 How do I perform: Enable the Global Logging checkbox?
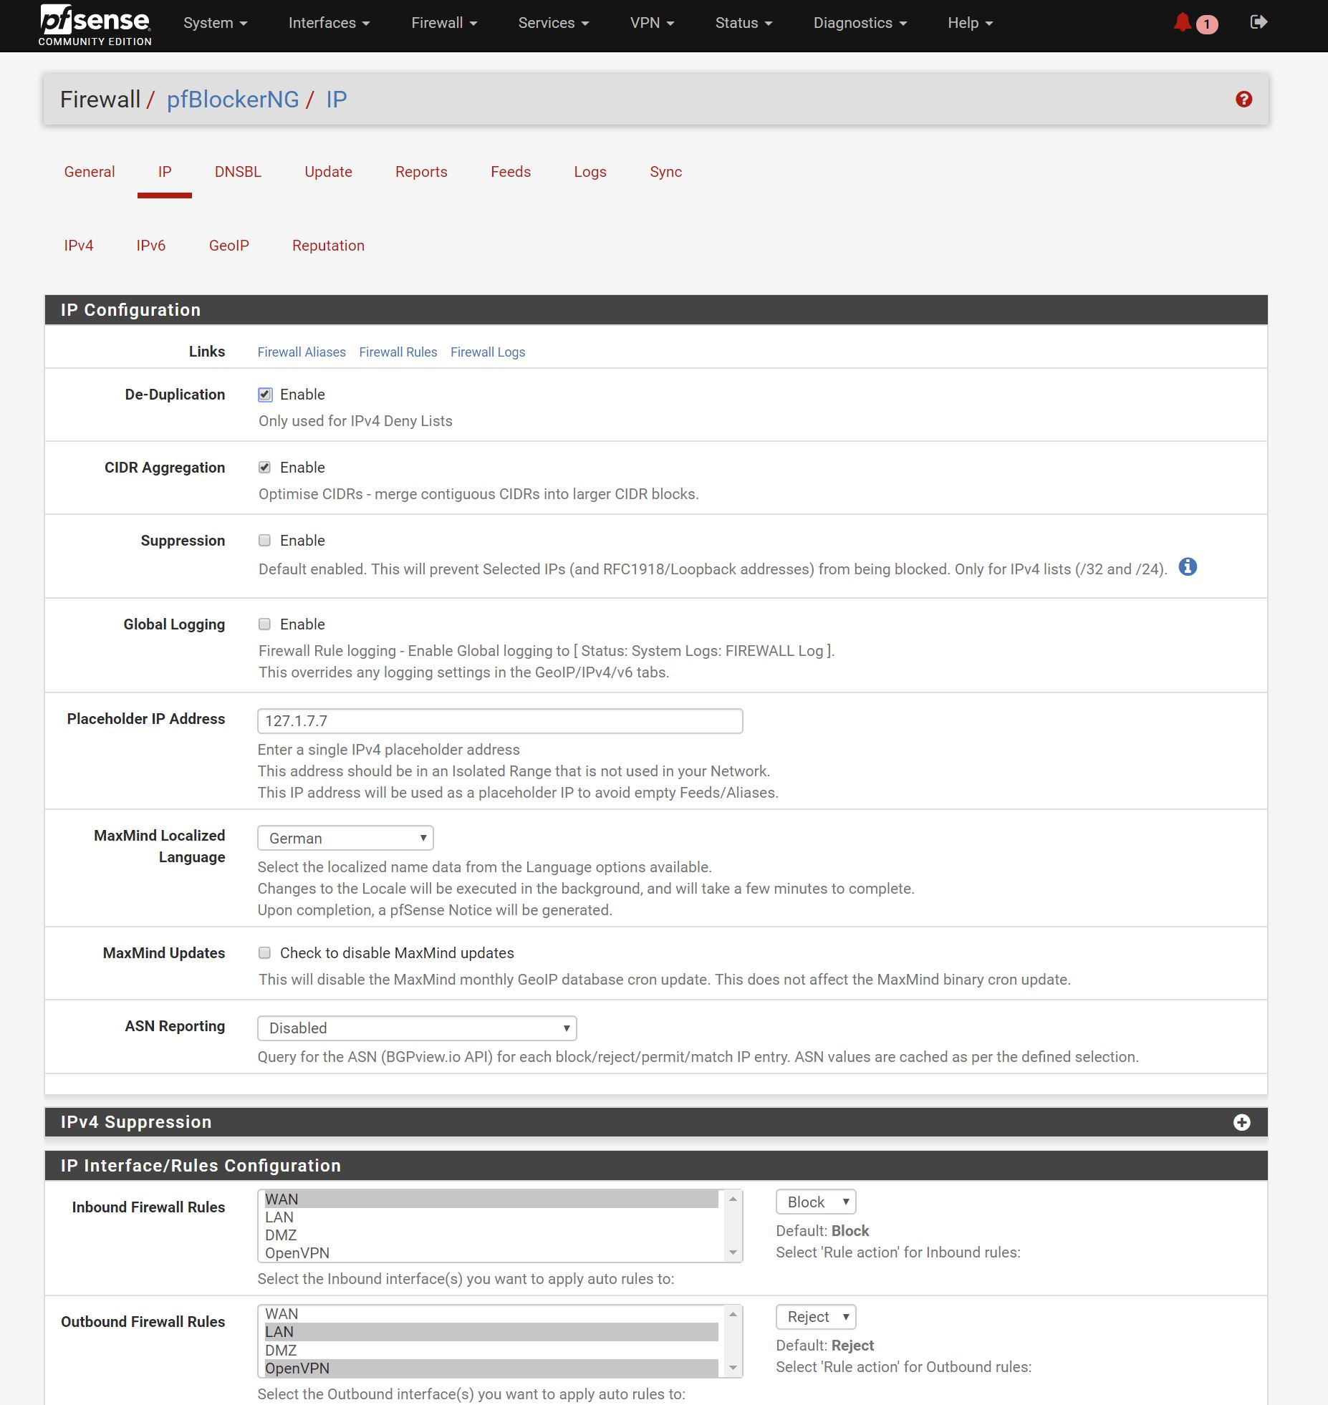click(265, 624)
